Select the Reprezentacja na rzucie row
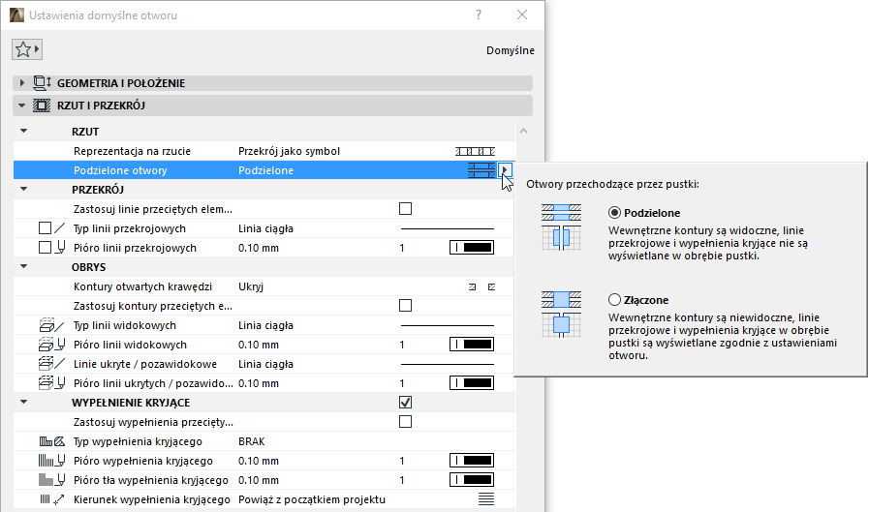 tap(264, 151)
